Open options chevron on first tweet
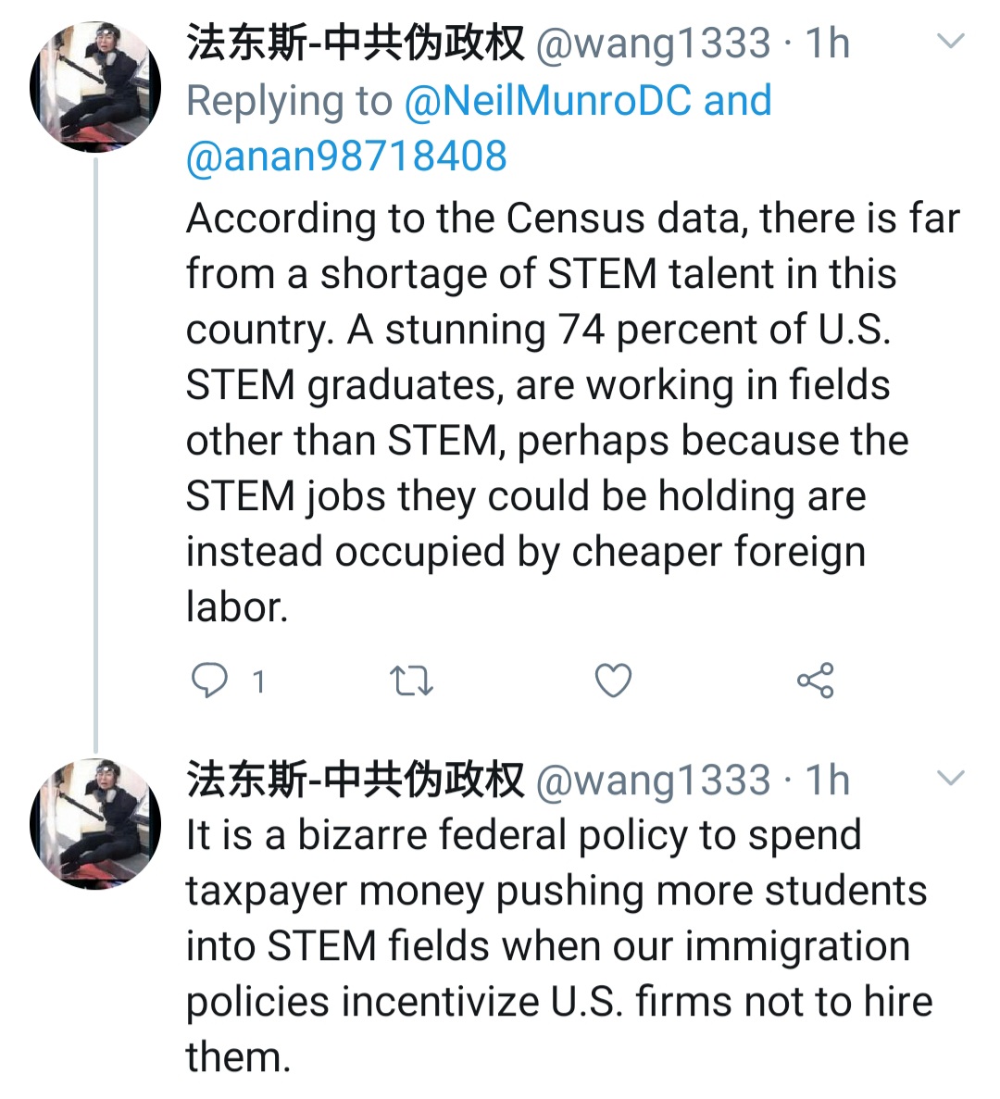The image size is (1000, 1099). click(951, 42)
